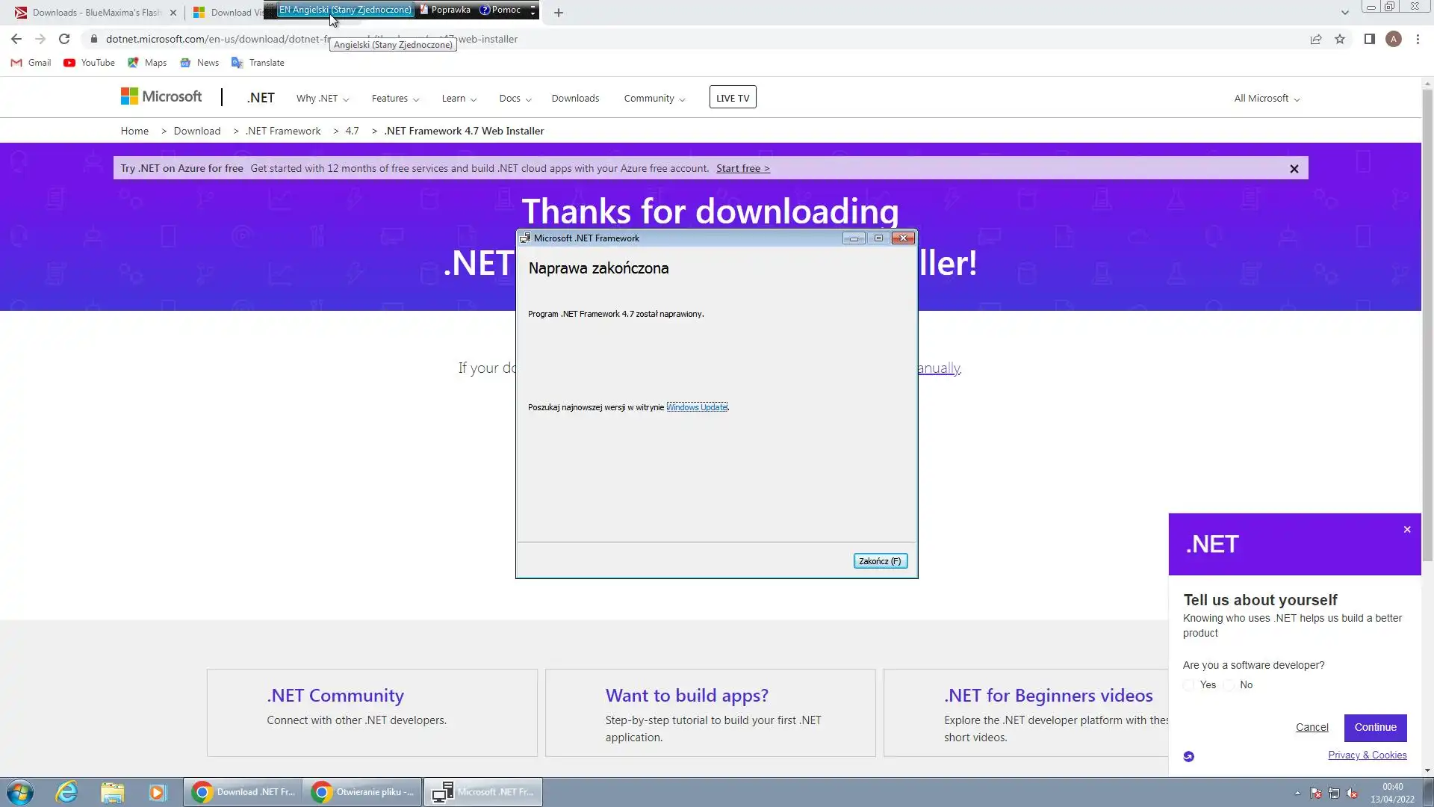Image resolution: width=1434 pixels, height=807 pixels.
Task: Expand the Features menu dropdown
Action: tap(395, 99)
